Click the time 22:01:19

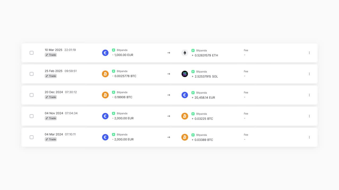point(70,50)
